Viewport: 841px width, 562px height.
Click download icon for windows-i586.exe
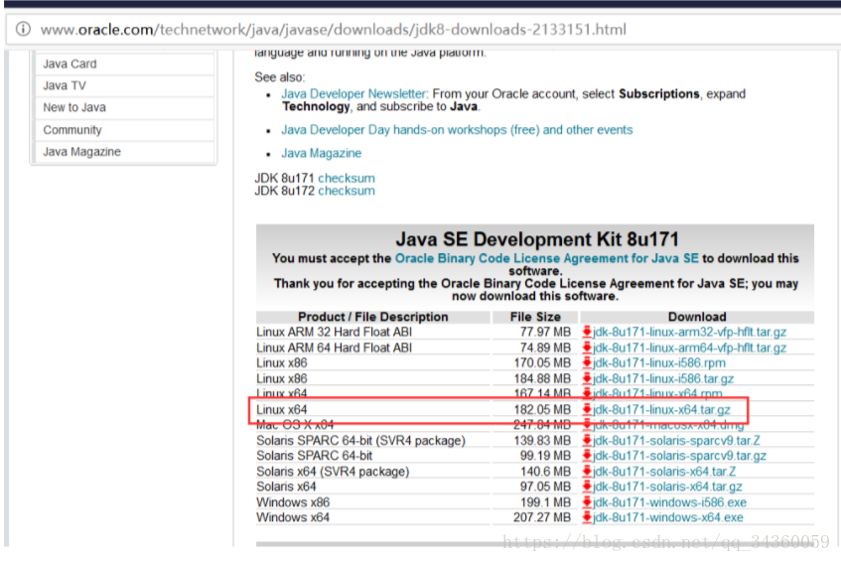click(587, 502)
